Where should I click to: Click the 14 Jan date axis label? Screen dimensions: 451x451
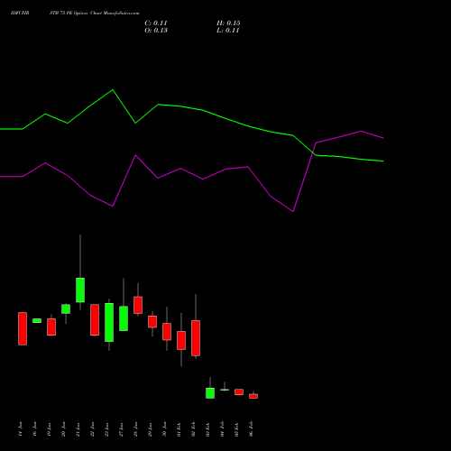[x=21, y=429]
